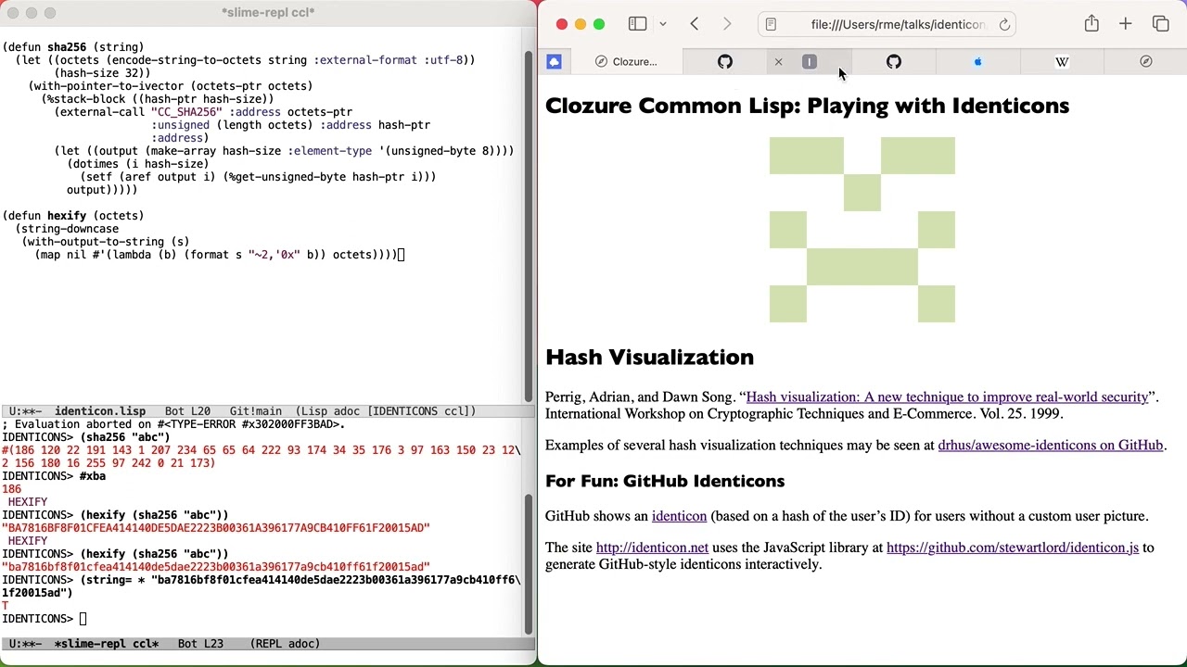Image resolution: width=1187 pixels, height=667 pixels.
Task: Focus the Safari address bar URL
Action: coord(897,25)
